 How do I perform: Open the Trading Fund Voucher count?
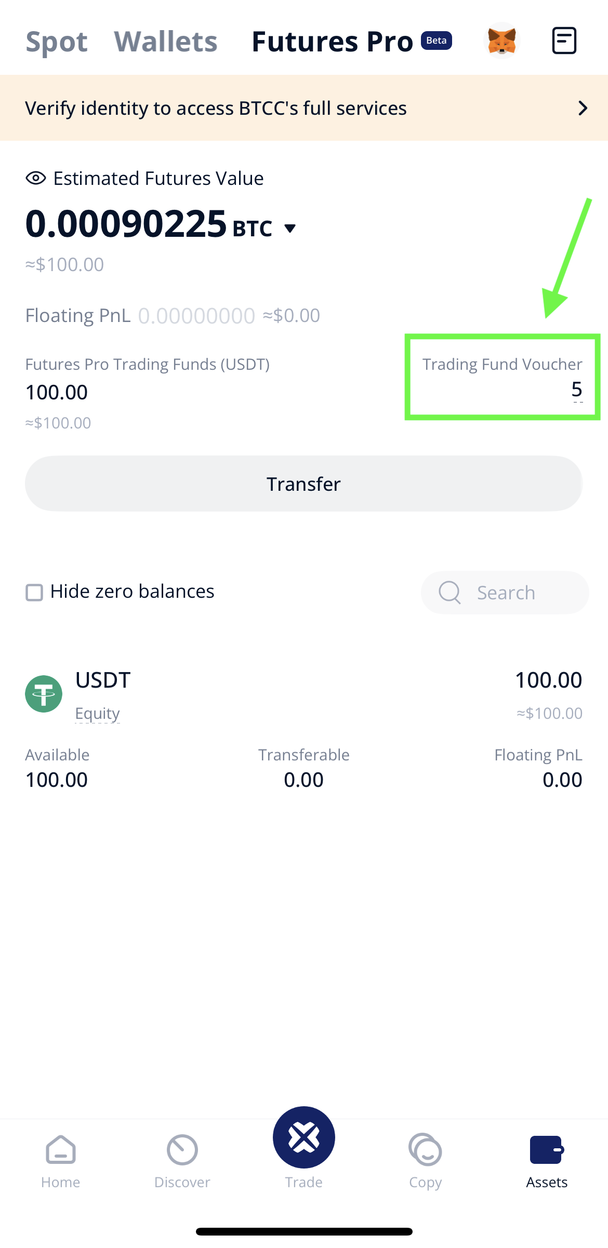point(577,390)
